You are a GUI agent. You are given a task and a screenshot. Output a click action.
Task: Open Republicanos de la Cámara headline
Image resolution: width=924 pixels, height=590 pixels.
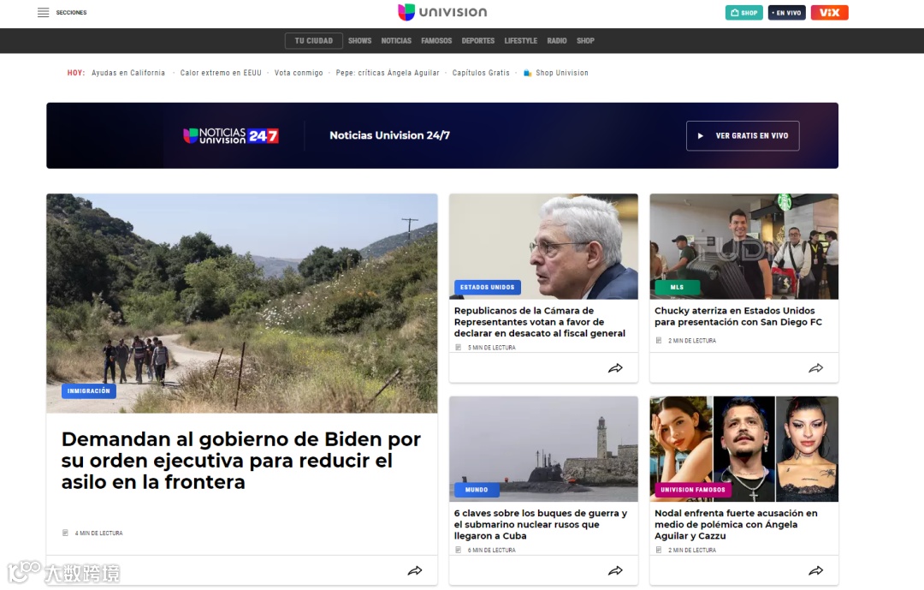539,322
